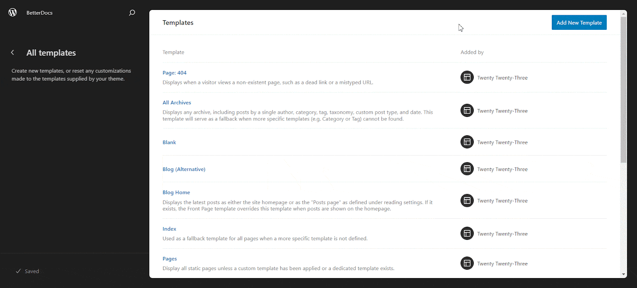Click the scrollbar up arrow
This screenshot has height=288, width=637.
click(623, 13)
